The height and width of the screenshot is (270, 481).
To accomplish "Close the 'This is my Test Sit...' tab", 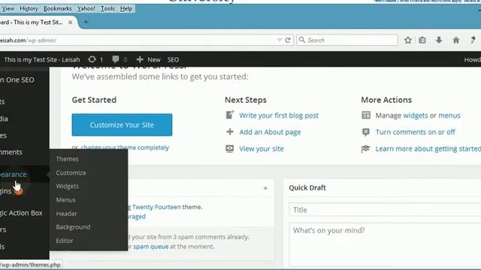I will tap(70, 22).
